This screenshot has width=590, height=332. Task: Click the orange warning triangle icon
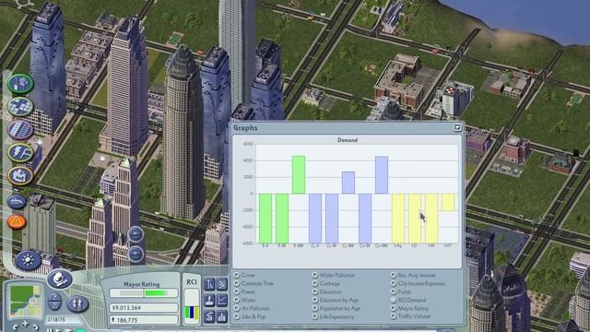coord(17,221)
